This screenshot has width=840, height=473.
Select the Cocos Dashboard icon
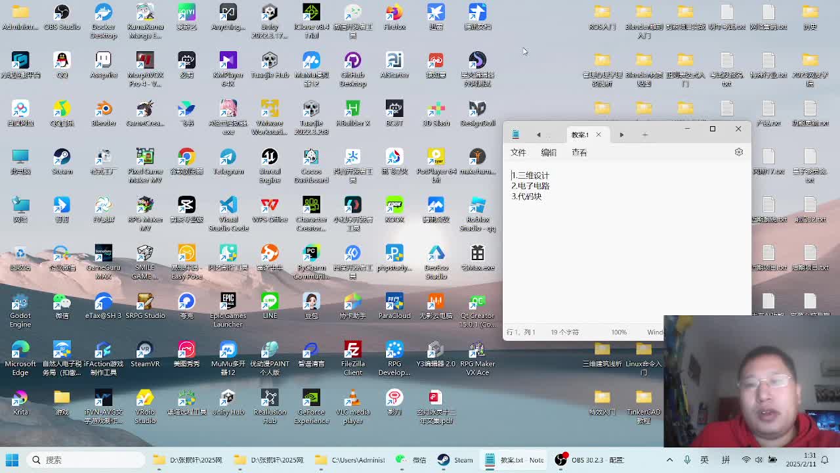(x=311, y=166)
